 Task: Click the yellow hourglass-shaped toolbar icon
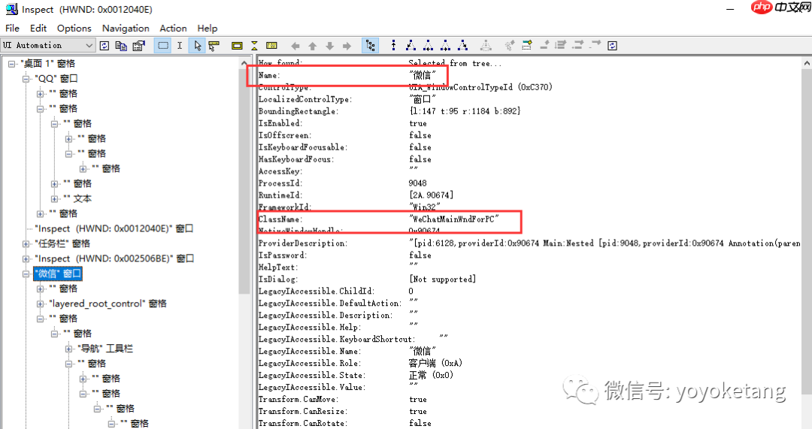coord(254,46)
